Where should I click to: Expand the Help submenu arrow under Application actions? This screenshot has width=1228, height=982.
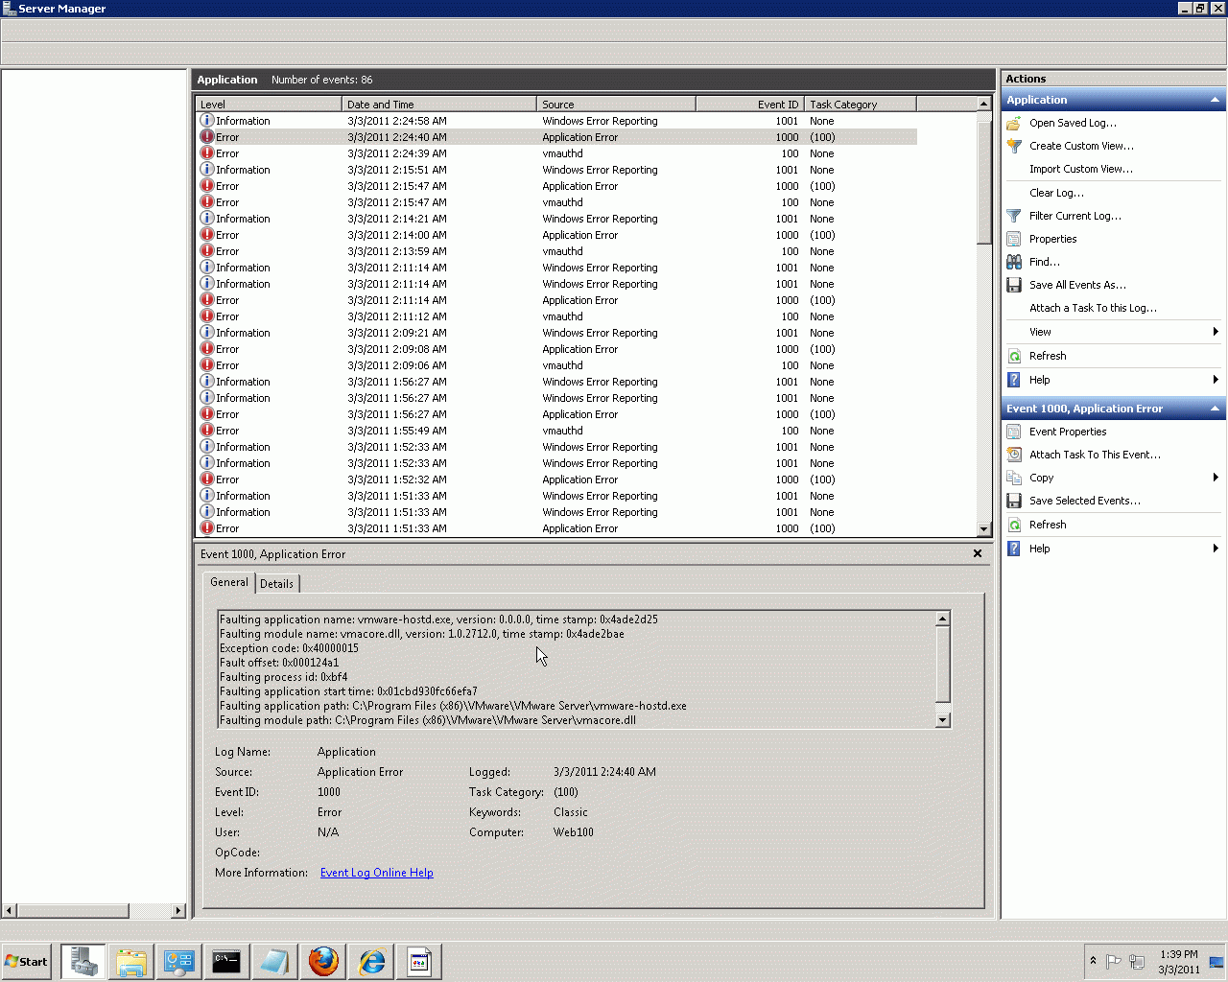[1216, 380]
